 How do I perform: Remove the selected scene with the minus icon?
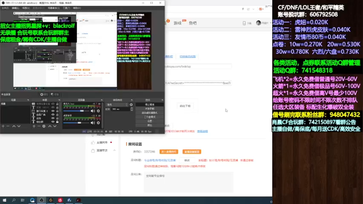(x=8, y=126)
